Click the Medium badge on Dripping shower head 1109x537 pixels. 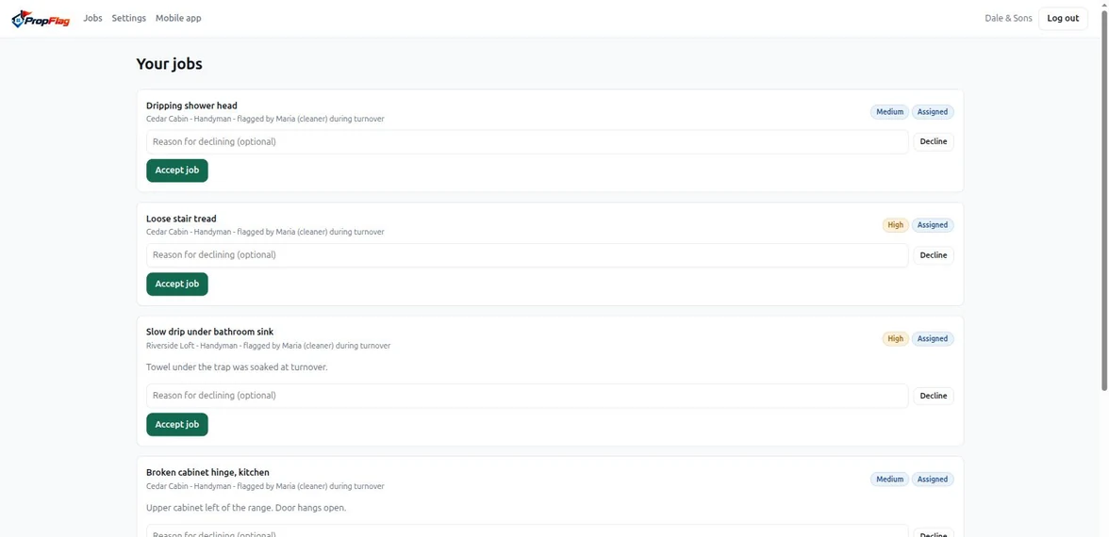[x=889, y=111]
